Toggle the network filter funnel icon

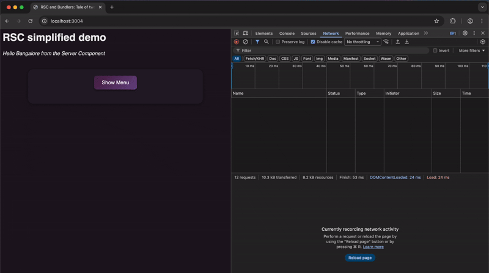coord(257,42)
